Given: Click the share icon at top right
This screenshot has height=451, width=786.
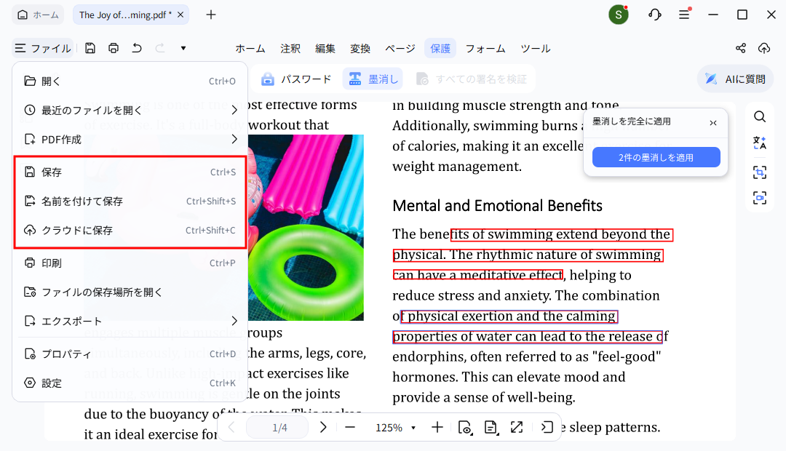Looking at the screenshot, I should (x=741, y=48).
